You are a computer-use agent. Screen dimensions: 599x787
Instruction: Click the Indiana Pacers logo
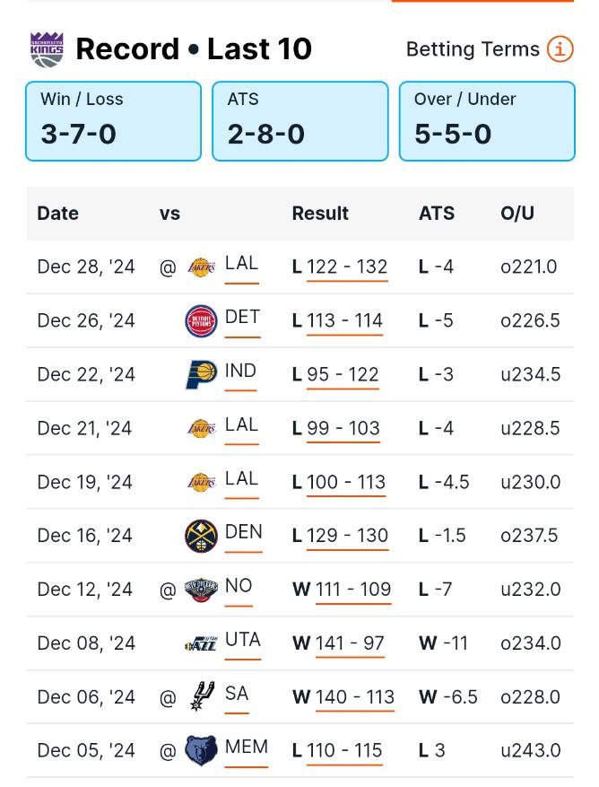[201, 374]
